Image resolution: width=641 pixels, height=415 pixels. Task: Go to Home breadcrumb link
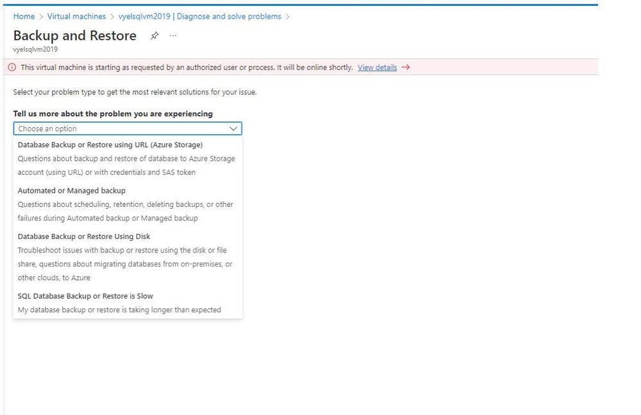pyautogui.click(x=24, y=16)
